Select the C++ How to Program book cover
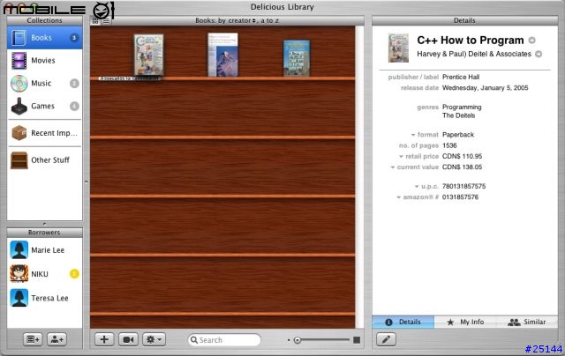 pyautogui.click(x=149, y=55)
